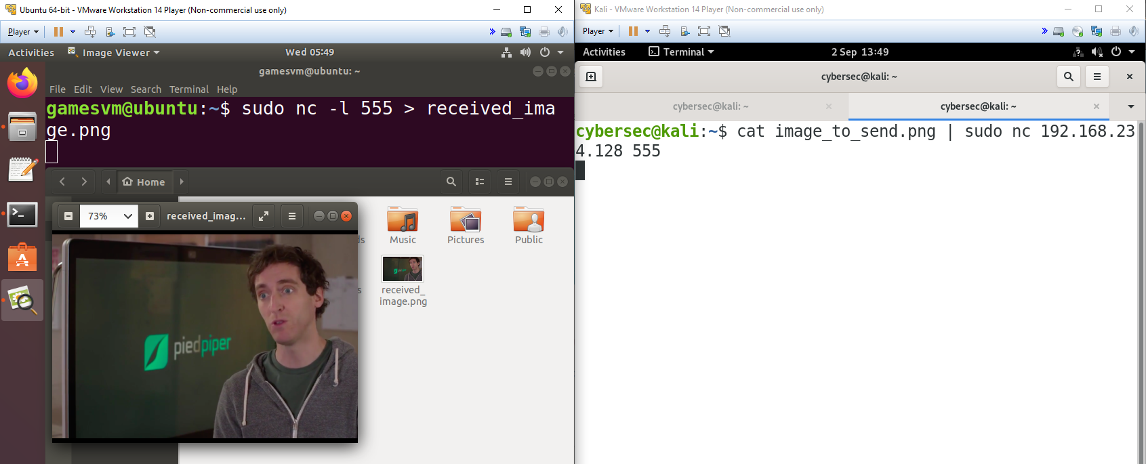Open the Public folder
The width and height of the screenshot is (1146, 464).
click(x=529, y=225)
